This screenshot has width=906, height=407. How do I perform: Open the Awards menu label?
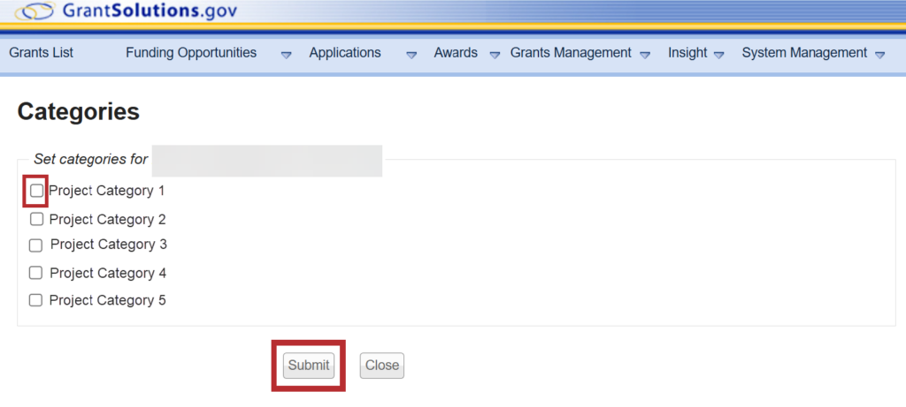[456, 53]
